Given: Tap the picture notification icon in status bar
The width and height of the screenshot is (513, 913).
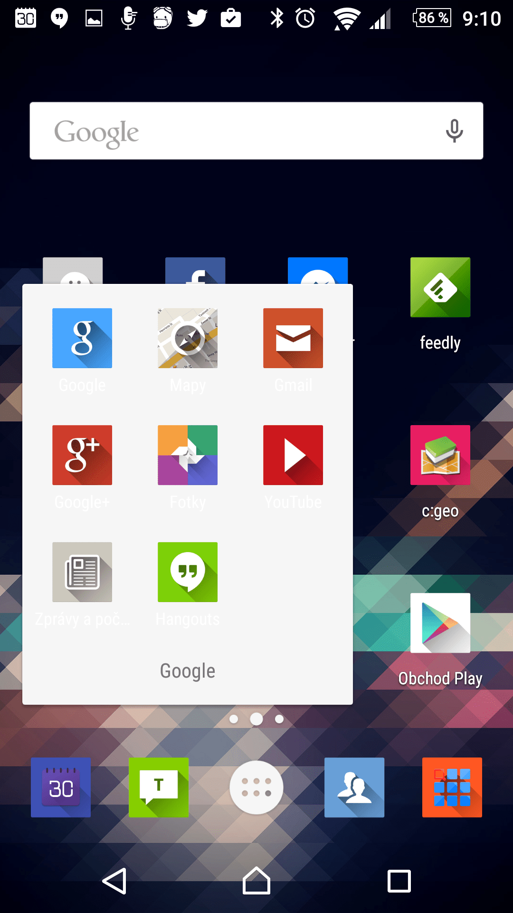Looking at the screenshot, I should click(x=94, y=18).
